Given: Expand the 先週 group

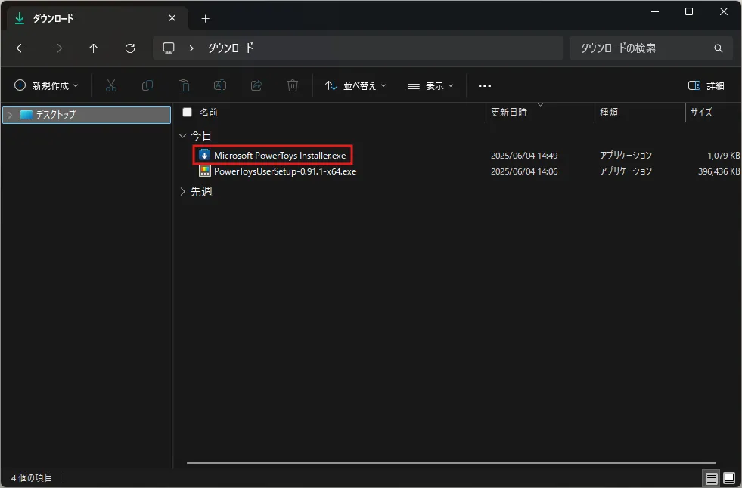Looking at the screenshot, I should (182, 191).
